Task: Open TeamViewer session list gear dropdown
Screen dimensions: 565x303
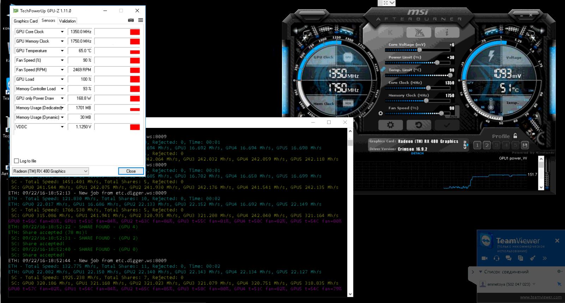Action: click(x=559, y=271)
